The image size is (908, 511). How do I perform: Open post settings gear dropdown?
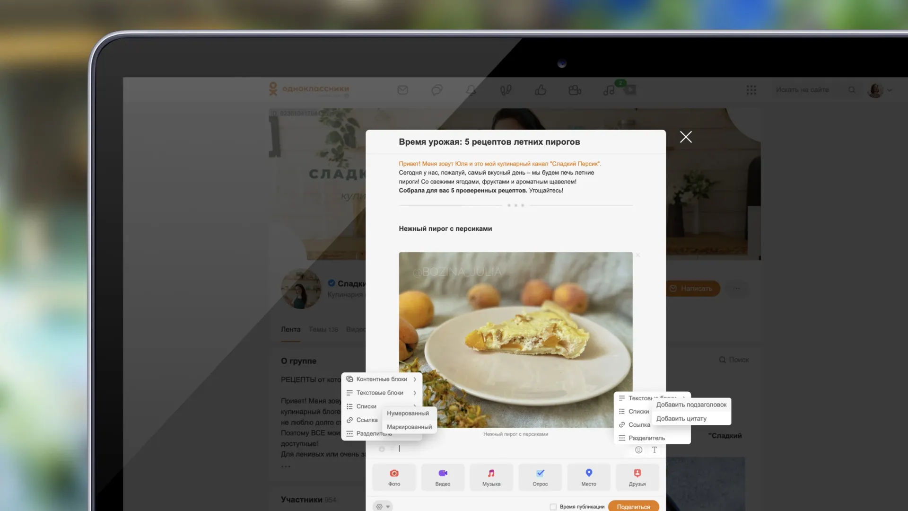(x=383, y=507)
